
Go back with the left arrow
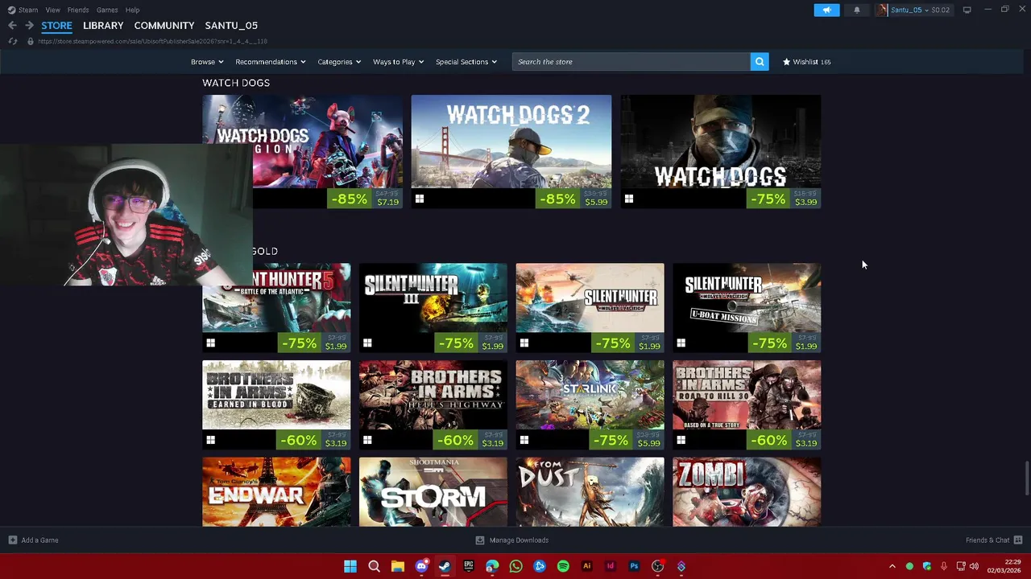[12, 26]
